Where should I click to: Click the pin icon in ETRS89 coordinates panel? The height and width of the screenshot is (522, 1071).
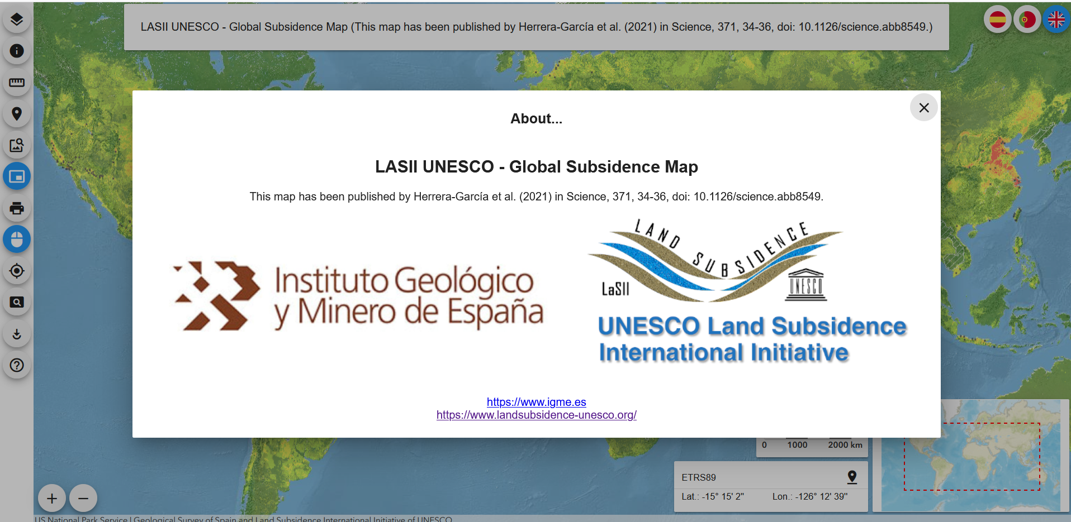tap(852, 477)
